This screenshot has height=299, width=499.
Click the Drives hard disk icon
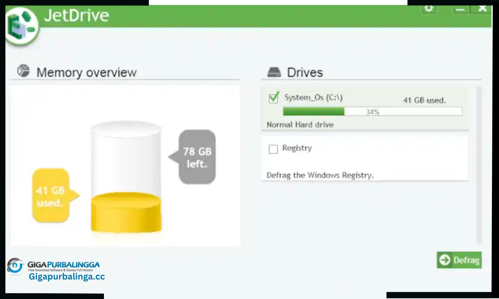[274, 72]
